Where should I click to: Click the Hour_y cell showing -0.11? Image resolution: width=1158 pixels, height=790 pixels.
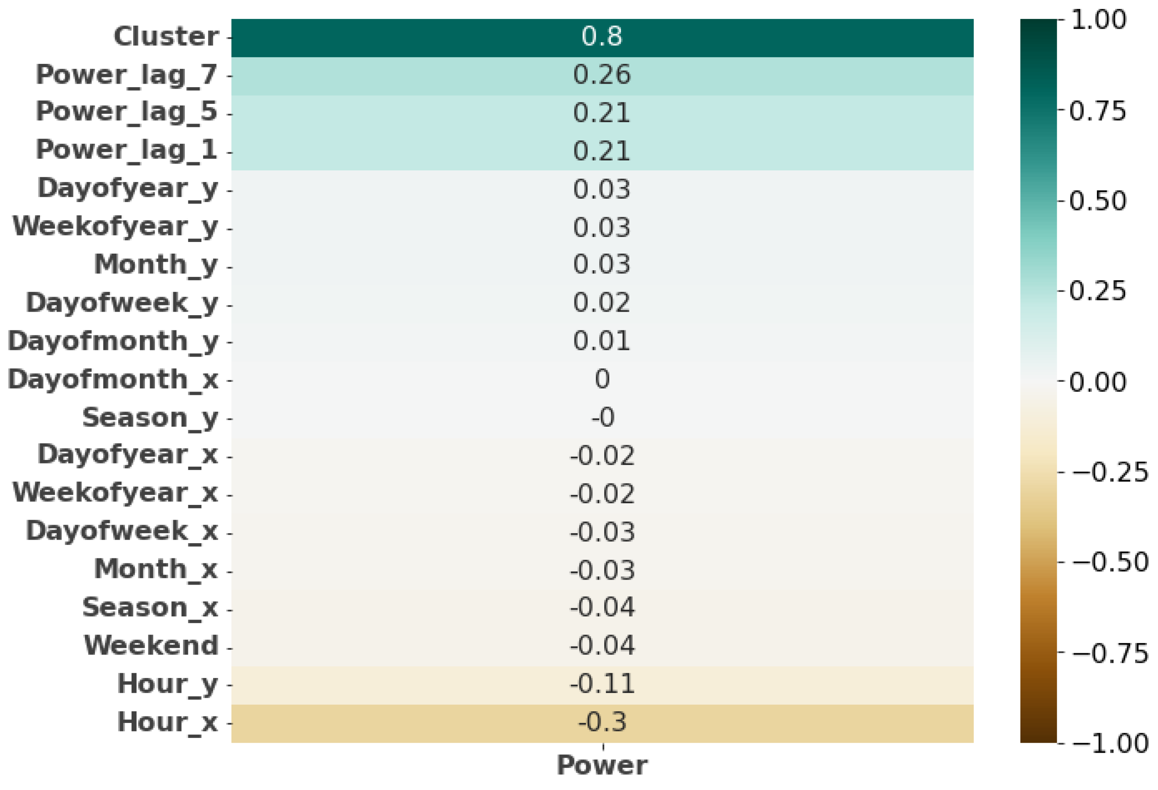602,684
